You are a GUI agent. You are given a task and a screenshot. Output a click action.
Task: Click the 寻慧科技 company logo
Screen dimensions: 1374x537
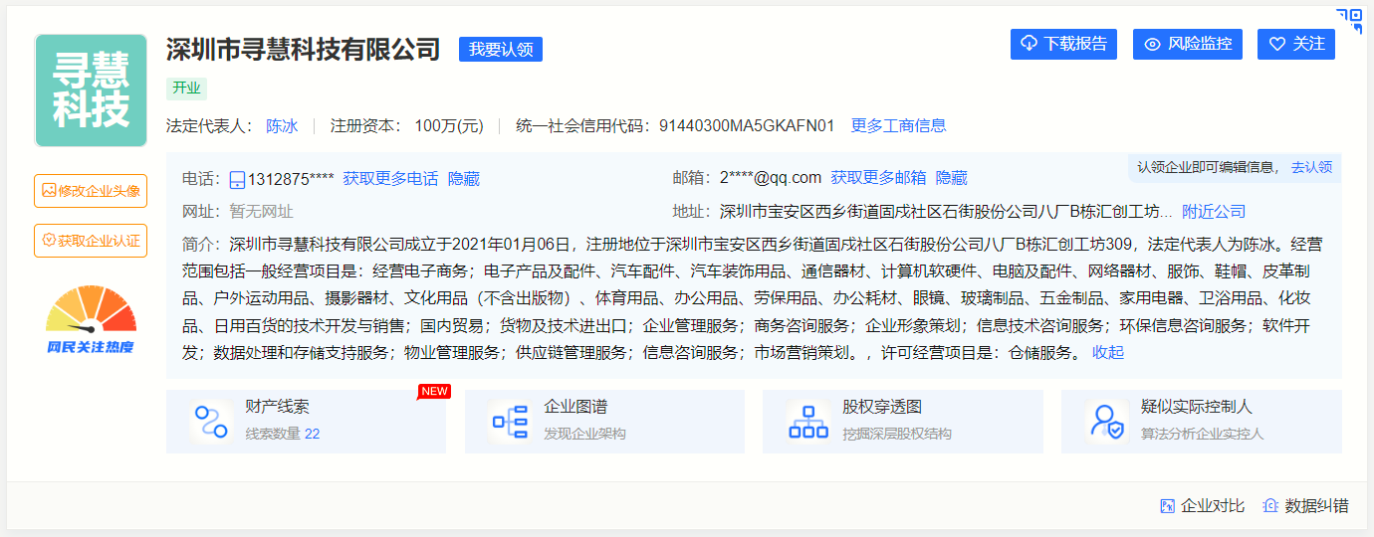(91, 90)
